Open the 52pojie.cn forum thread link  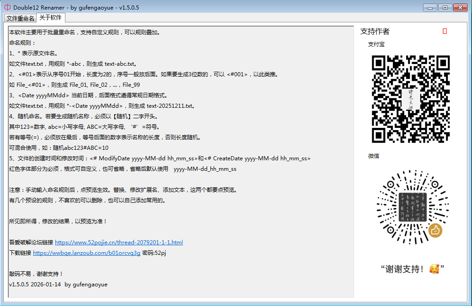pos(118,243)
